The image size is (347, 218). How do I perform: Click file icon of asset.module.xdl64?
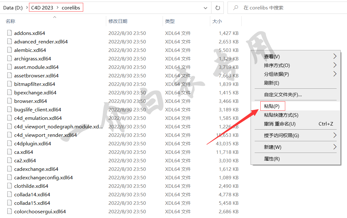[9, 67]
